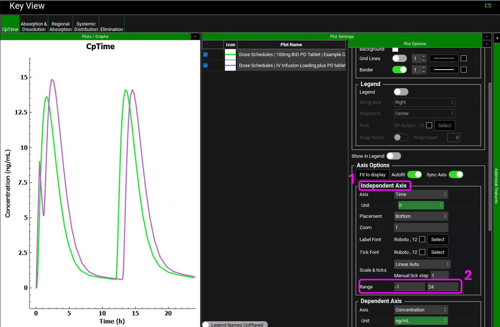The width and height of the screenshot is (500, 327).
Task: Minimize the Plot Options panel
Action: point(487,44)
